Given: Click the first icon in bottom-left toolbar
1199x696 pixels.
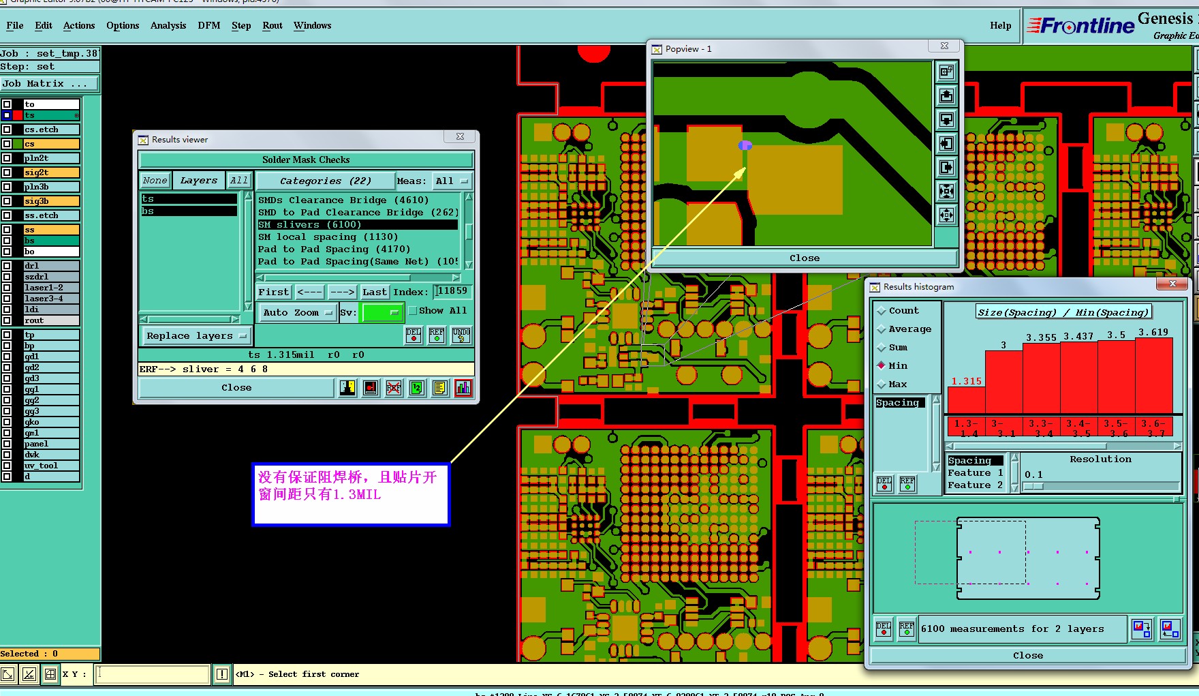Looking at the screenshot, I should pyautogui.click(x=8, y=674).
